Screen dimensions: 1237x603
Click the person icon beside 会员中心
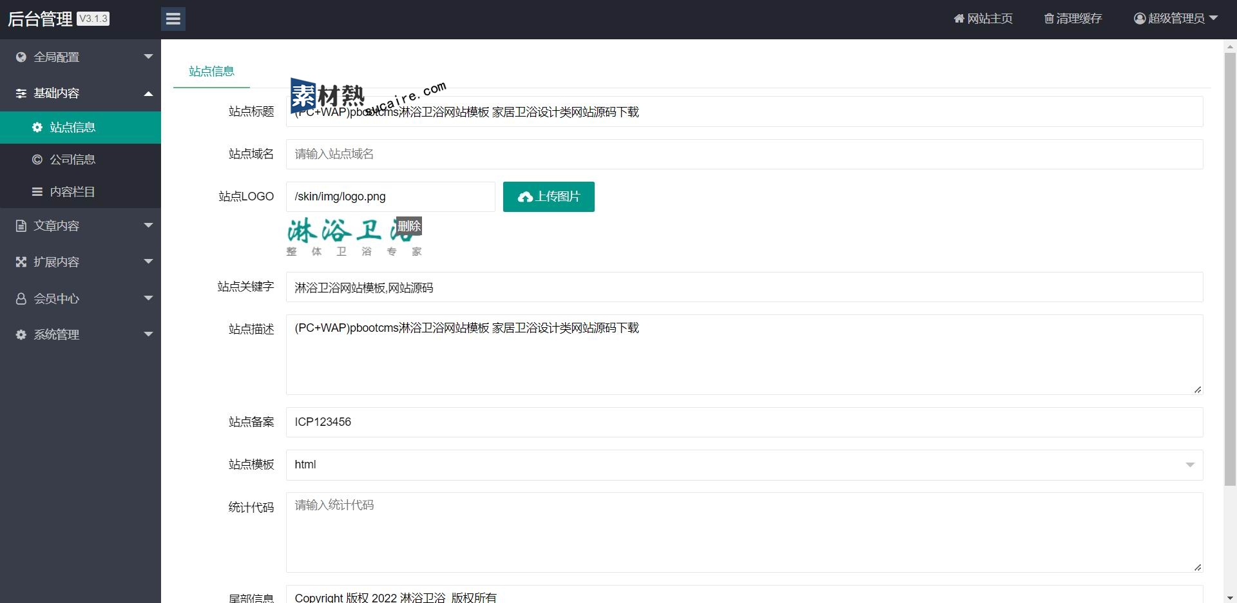(x=21, y=298)
